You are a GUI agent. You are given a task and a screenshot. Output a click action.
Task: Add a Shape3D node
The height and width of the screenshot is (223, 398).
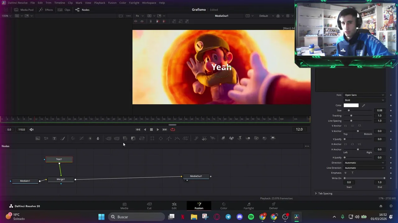[231, 138]
